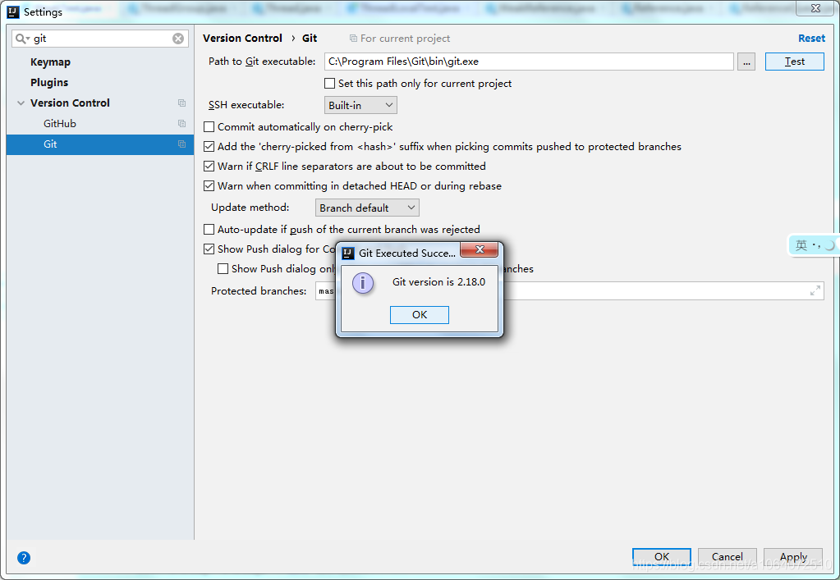Select Keymap in settings tree
The height and width of the screenshot is (580, 840).
point(50,62)
